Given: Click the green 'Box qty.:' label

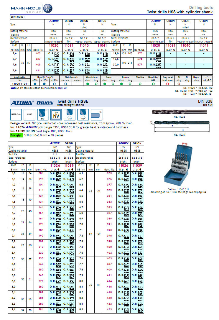Looking at the screenshot, I should click(16, 135).
